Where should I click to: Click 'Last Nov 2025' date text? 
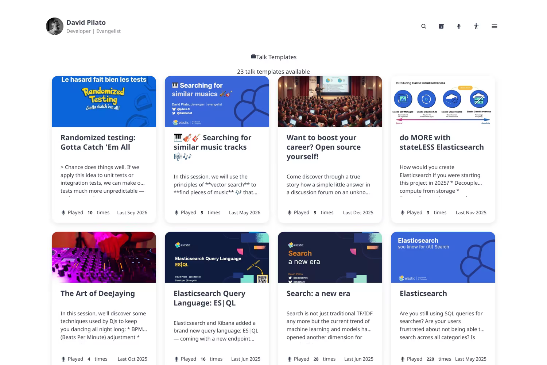pos(471,212)
